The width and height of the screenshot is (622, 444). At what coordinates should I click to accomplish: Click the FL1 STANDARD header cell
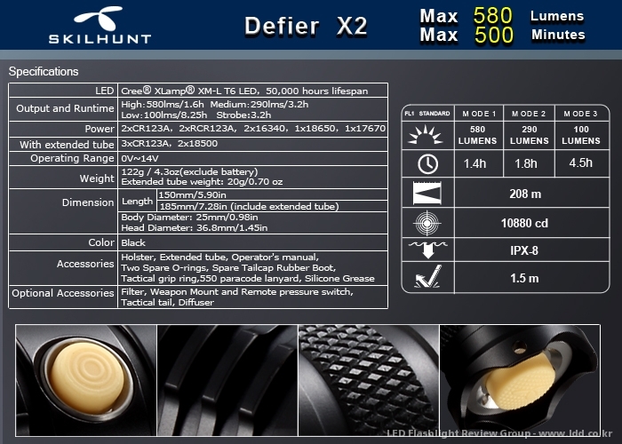click(x=427, y=114)
